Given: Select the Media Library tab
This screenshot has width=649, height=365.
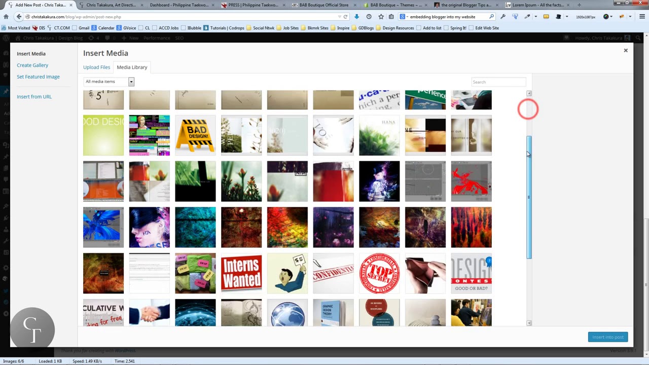Looking at the screenshot, I should point(132,67).
